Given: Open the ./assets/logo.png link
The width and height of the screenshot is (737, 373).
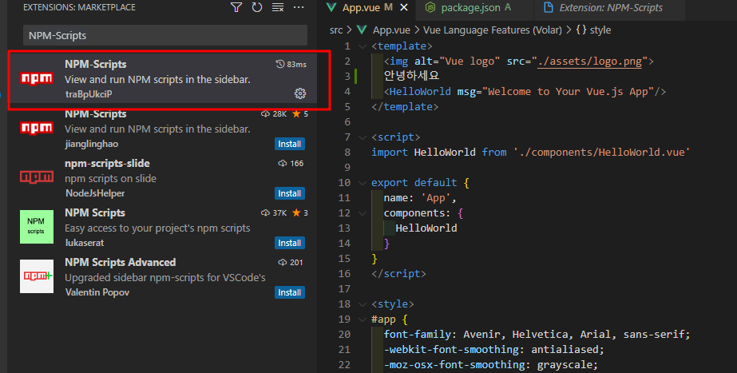Looking at the screenshot, I should pyautogui.click(x=590, y=62).
